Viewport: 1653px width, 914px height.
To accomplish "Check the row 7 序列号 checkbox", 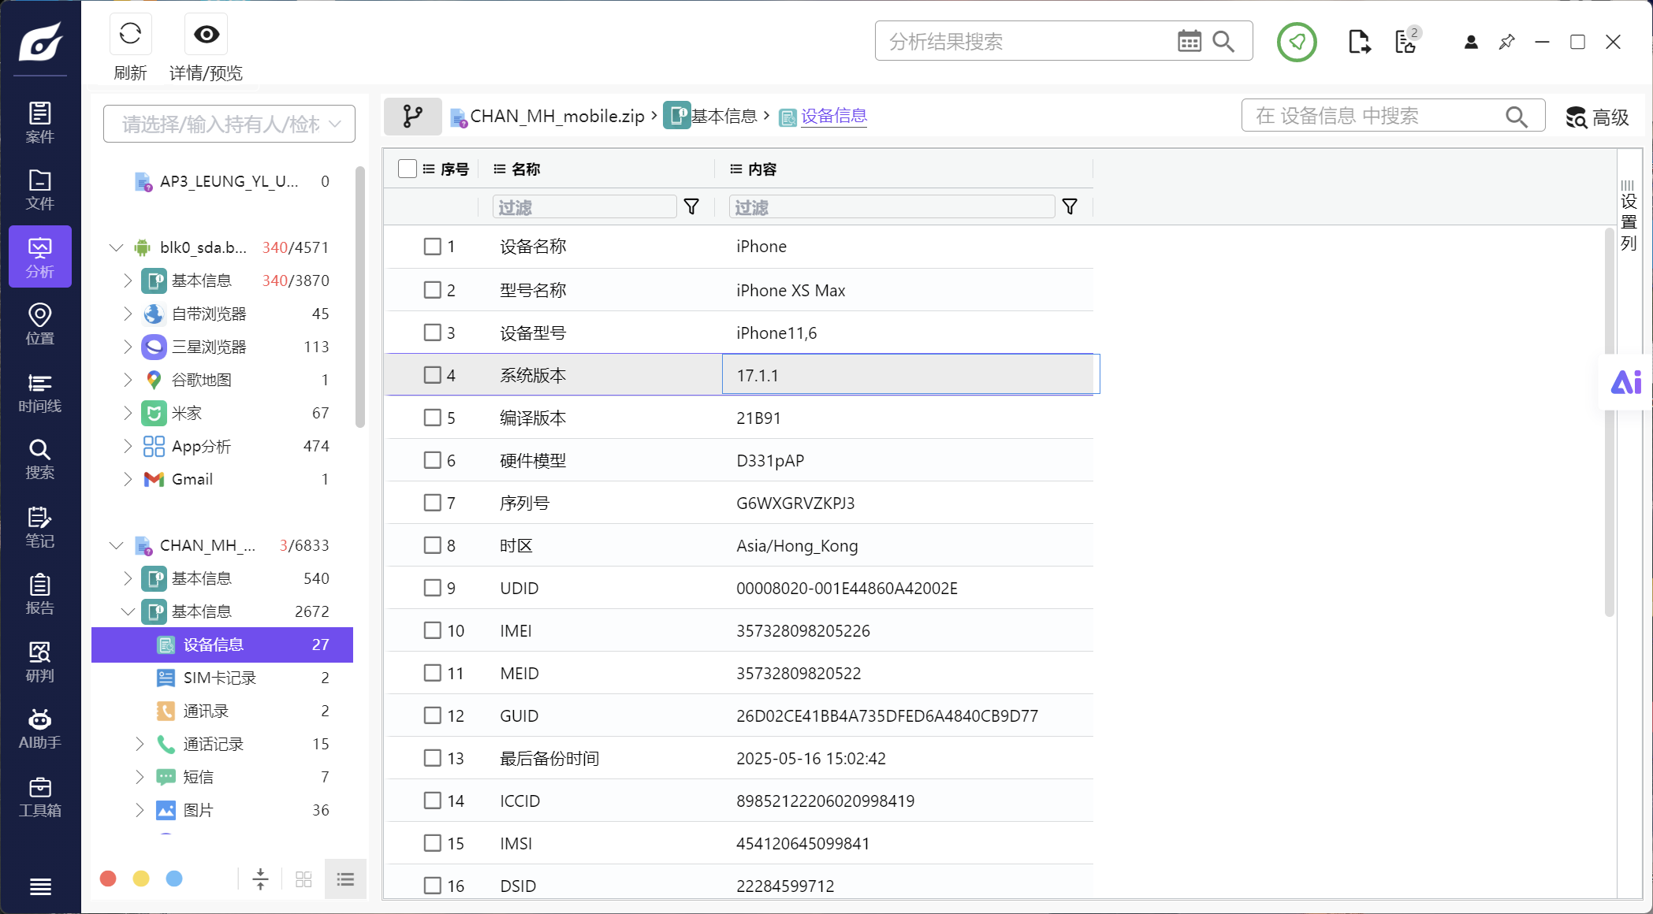I will point(433,503).
